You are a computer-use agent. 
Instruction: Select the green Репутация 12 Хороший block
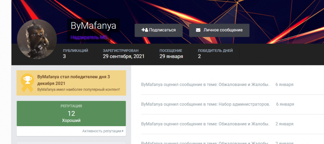(x=71, y=113)
